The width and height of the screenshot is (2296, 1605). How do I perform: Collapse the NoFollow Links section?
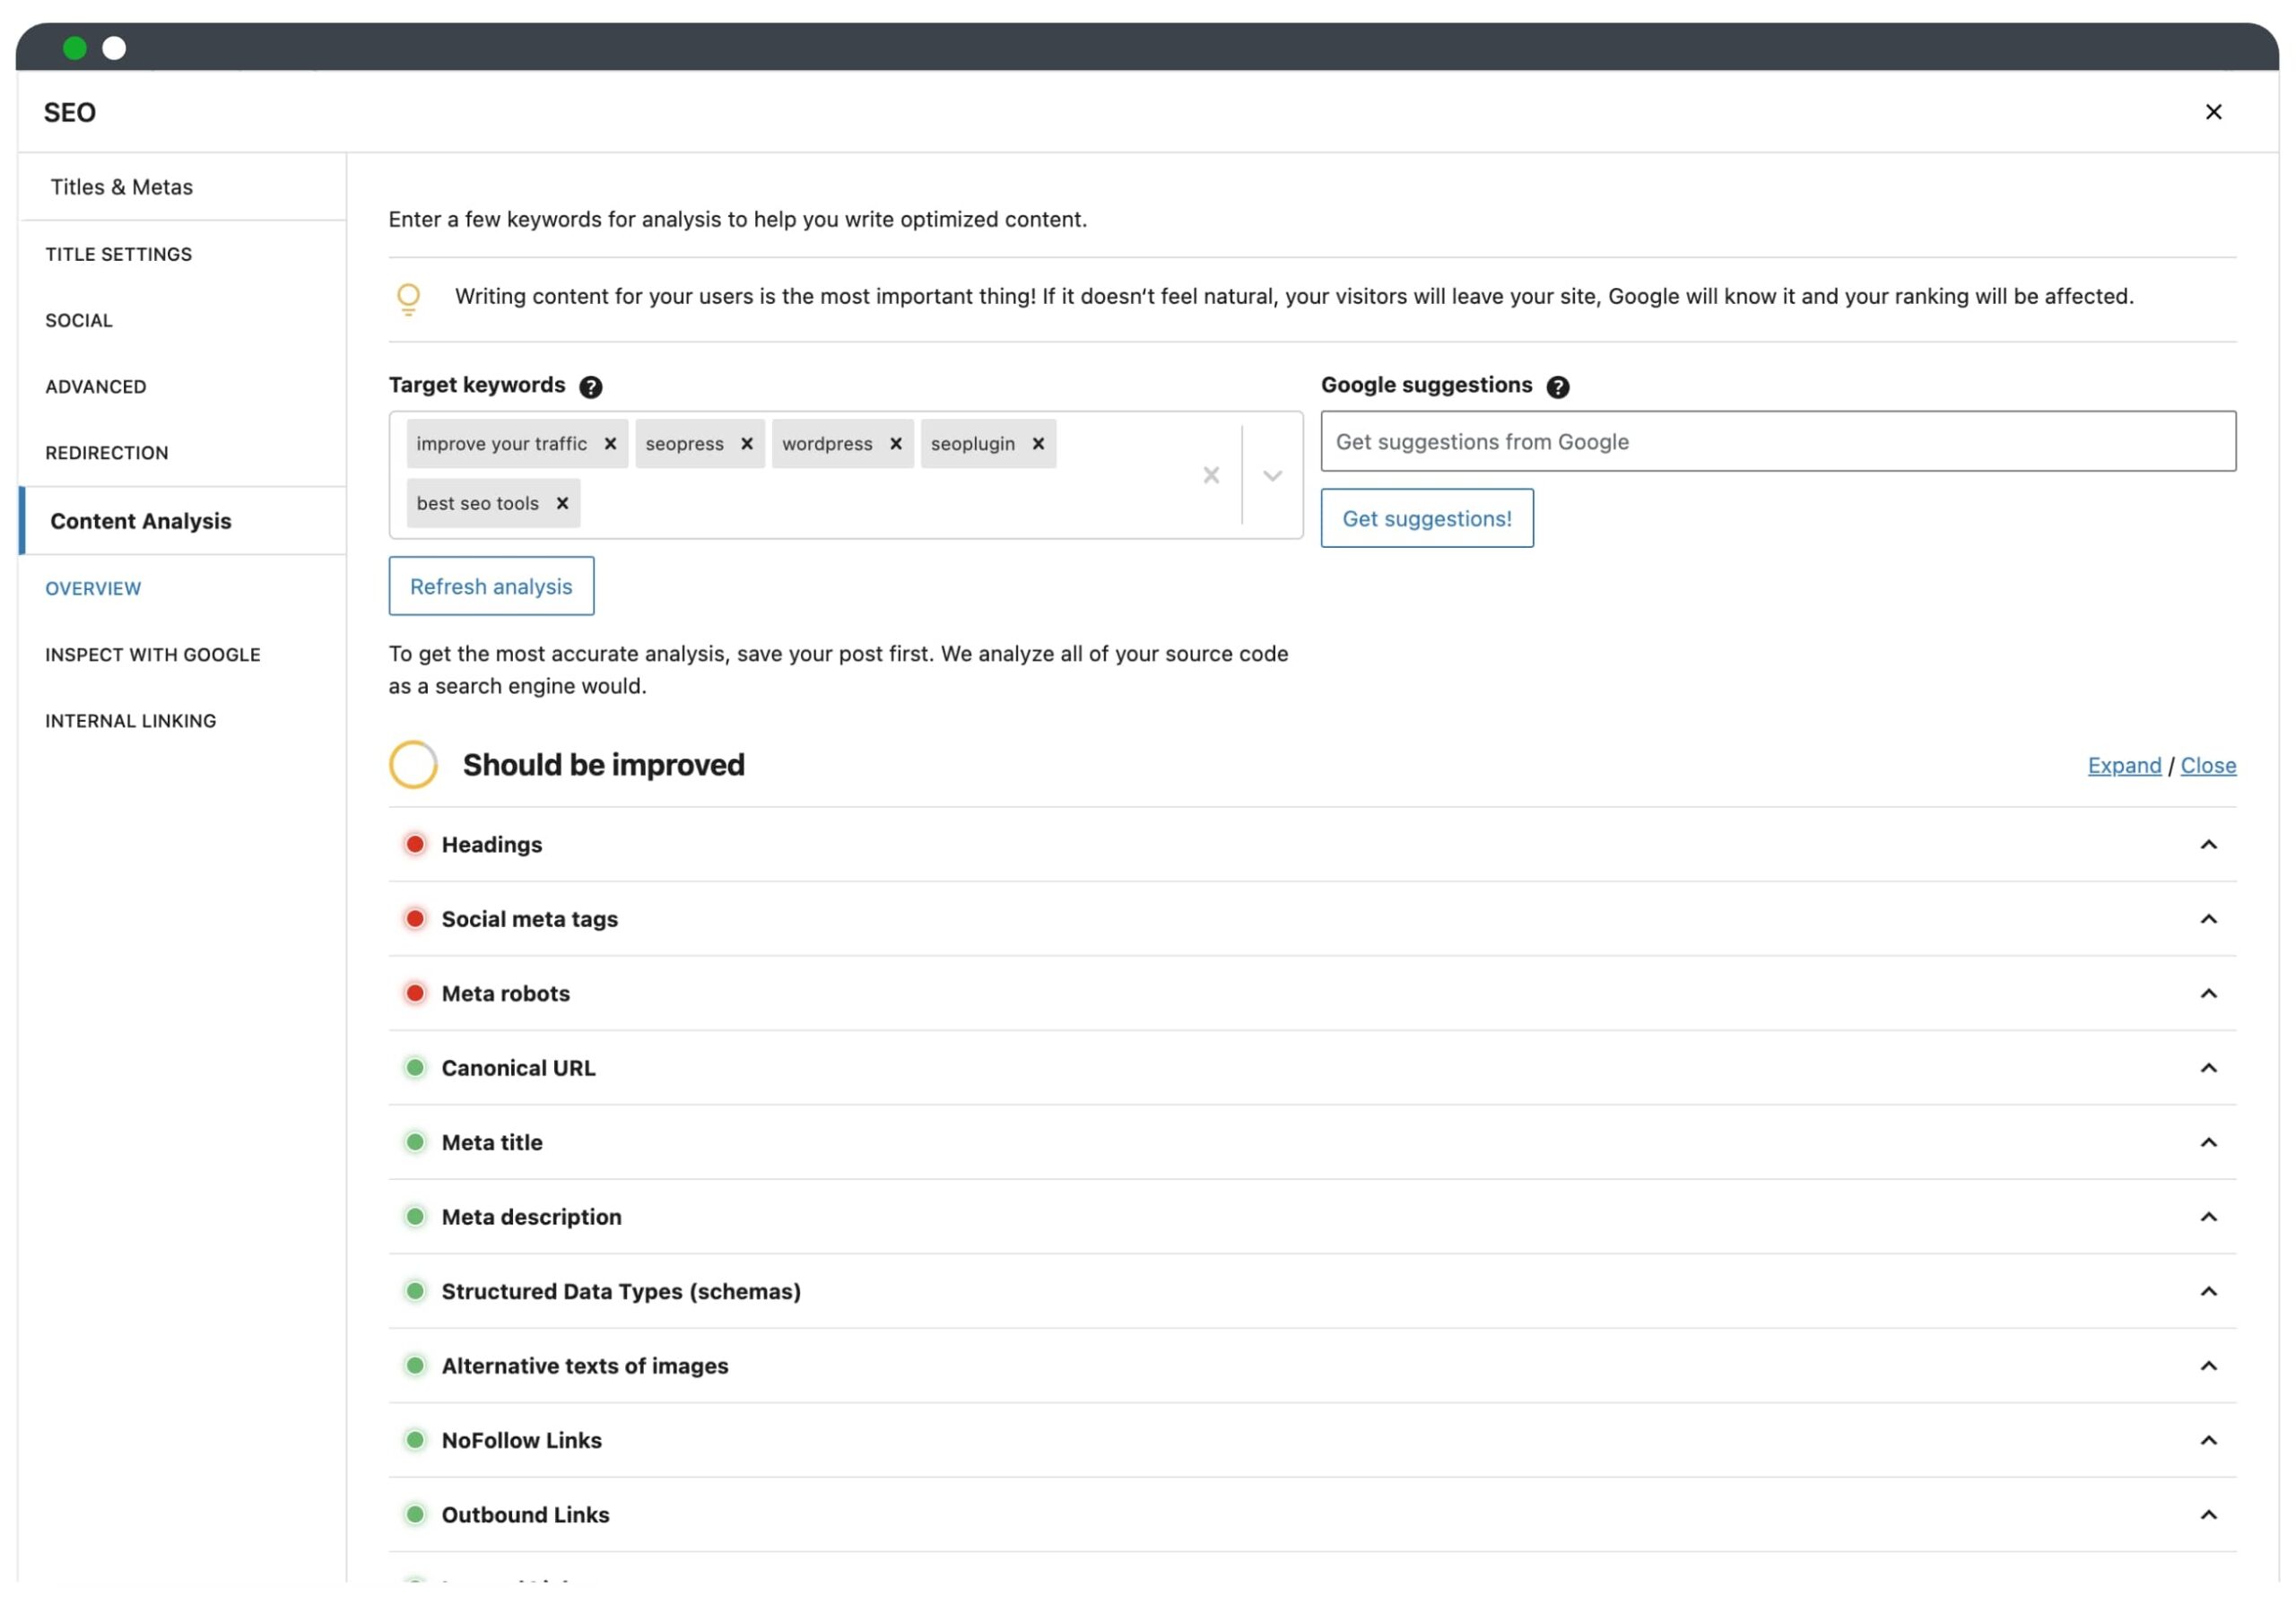coord(2207,1437)
